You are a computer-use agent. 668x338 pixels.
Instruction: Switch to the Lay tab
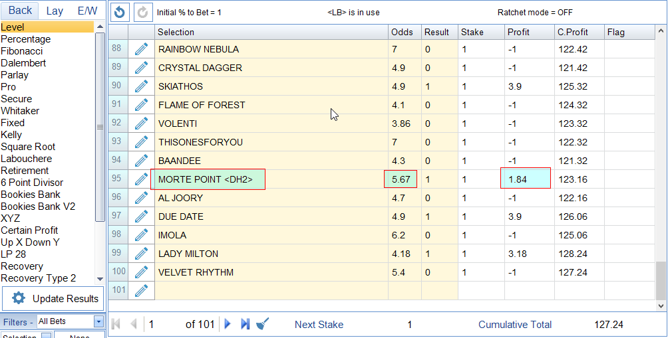(x=55, y=11)
